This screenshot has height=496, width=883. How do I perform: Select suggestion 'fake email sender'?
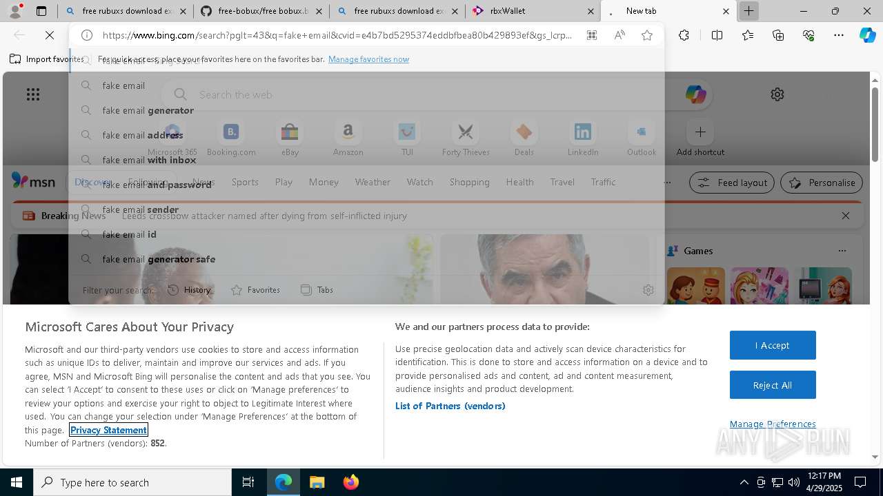click(x=366, y=209)
